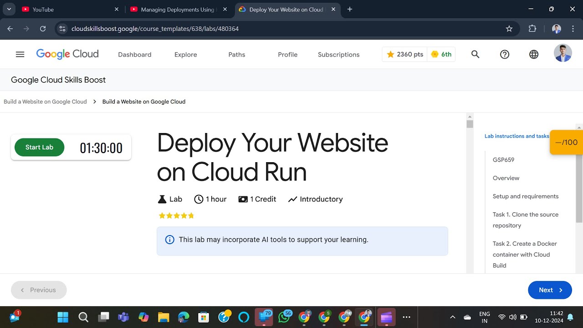Open the Chrome profile picture button
Screen dimensions: 583x328
(557, 29)
